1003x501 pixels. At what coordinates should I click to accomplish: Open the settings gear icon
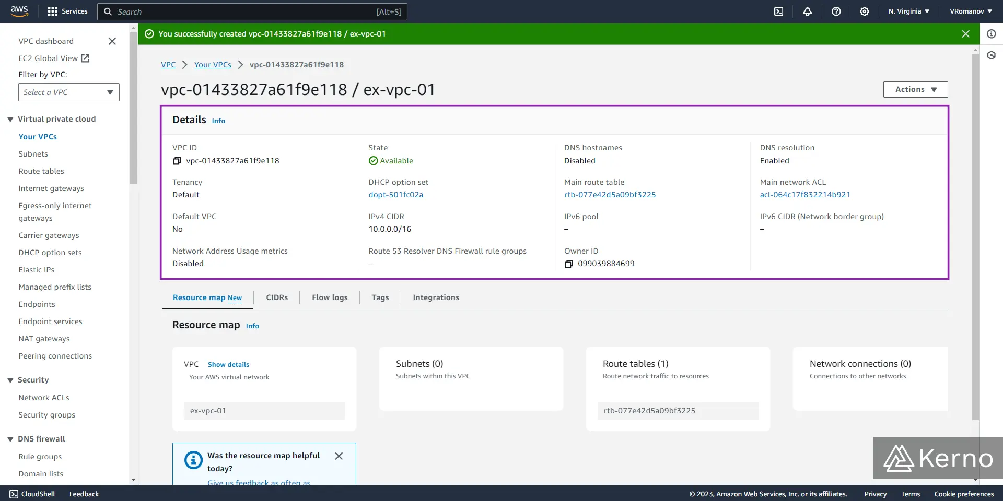point(865,11)
